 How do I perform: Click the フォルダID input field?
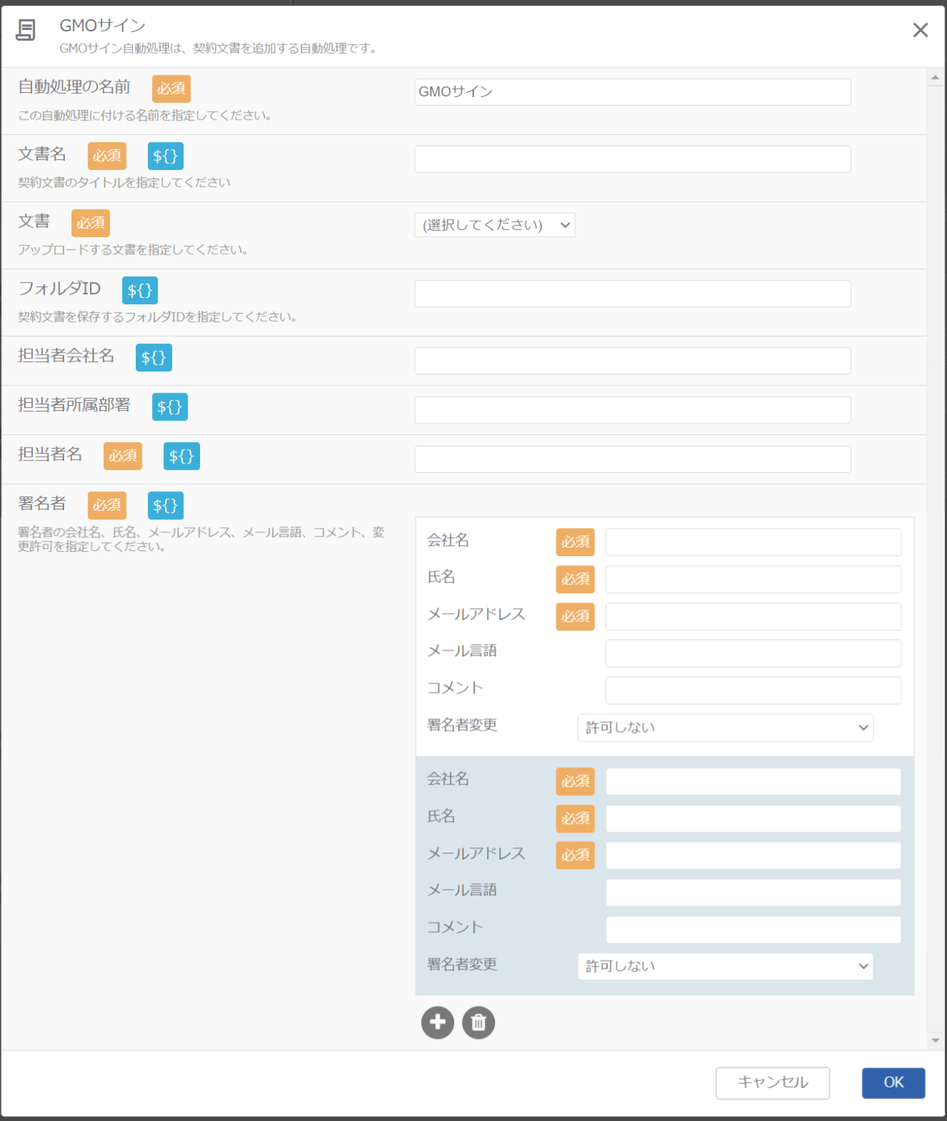tap(632, 293)
